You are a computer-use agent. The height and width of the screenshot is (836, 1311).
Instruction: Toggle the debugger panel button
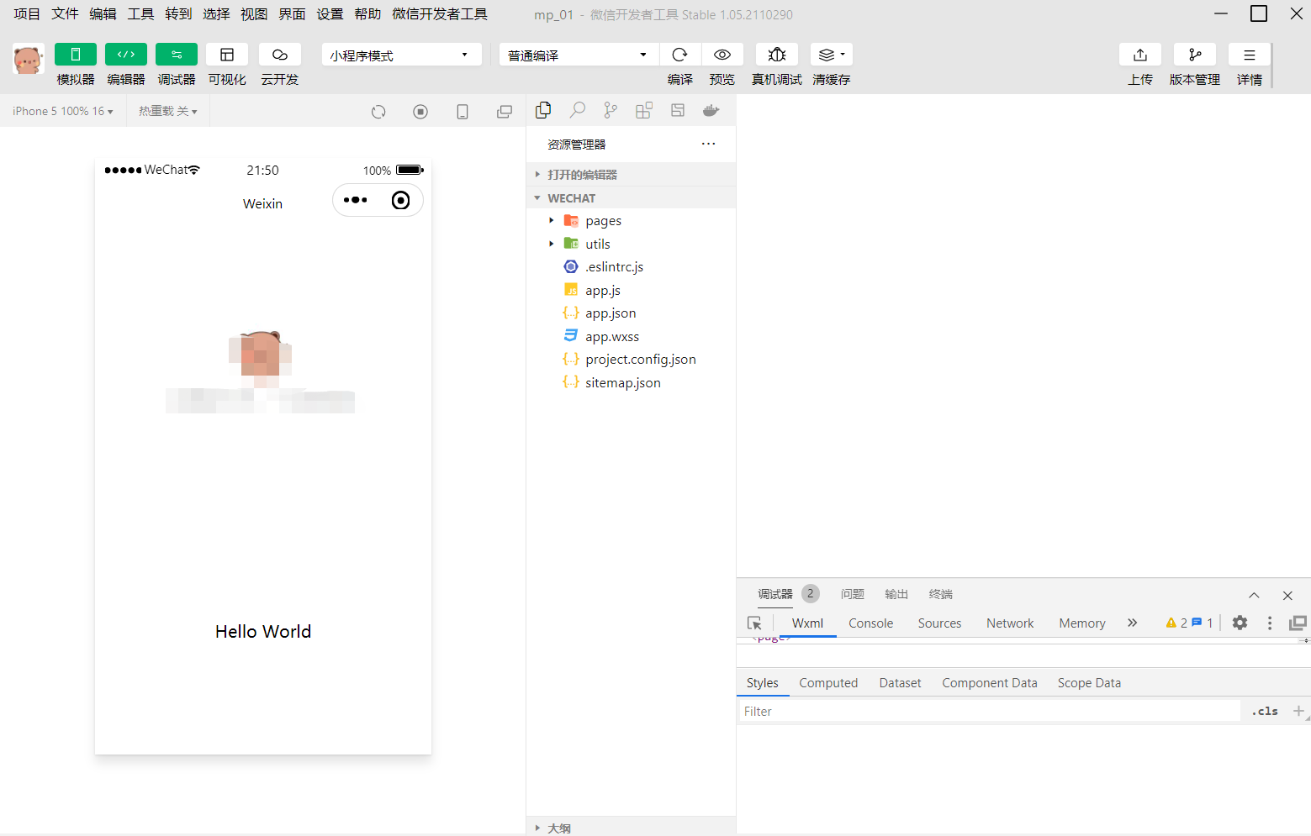point(177,55)
